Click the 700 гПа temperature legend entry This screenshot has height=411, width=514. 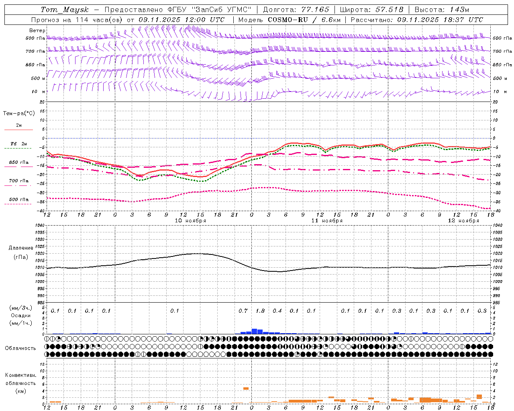[x=19, y=181]
